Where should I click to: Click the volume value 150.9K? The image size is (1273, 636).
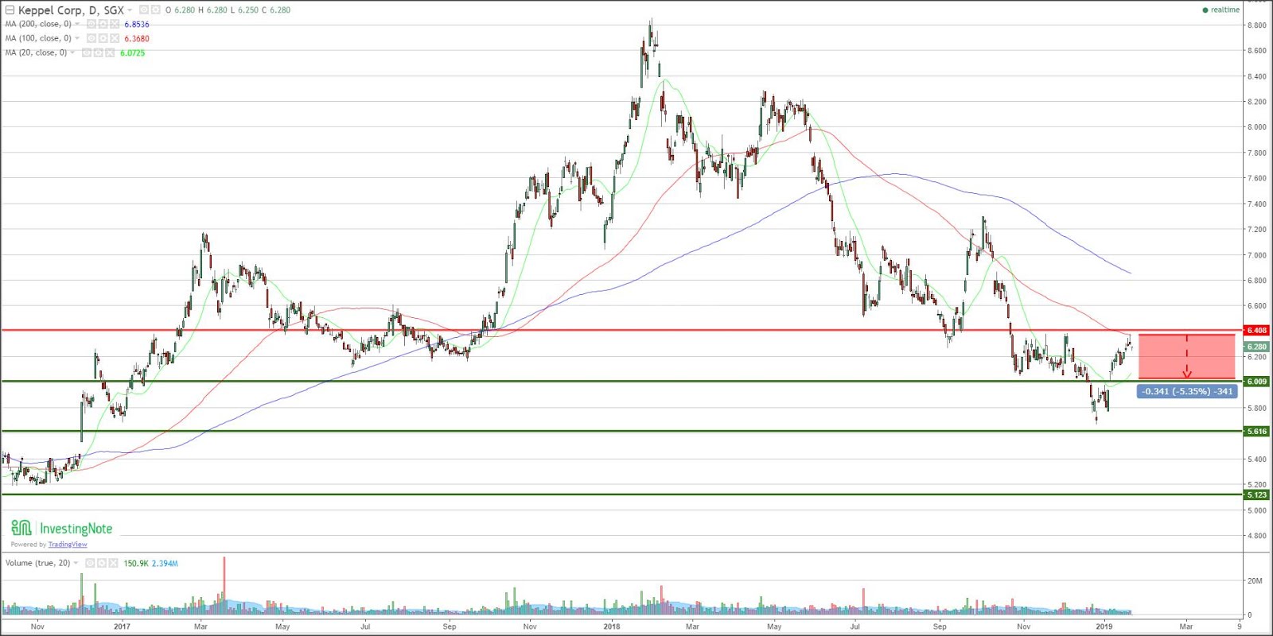136,563
